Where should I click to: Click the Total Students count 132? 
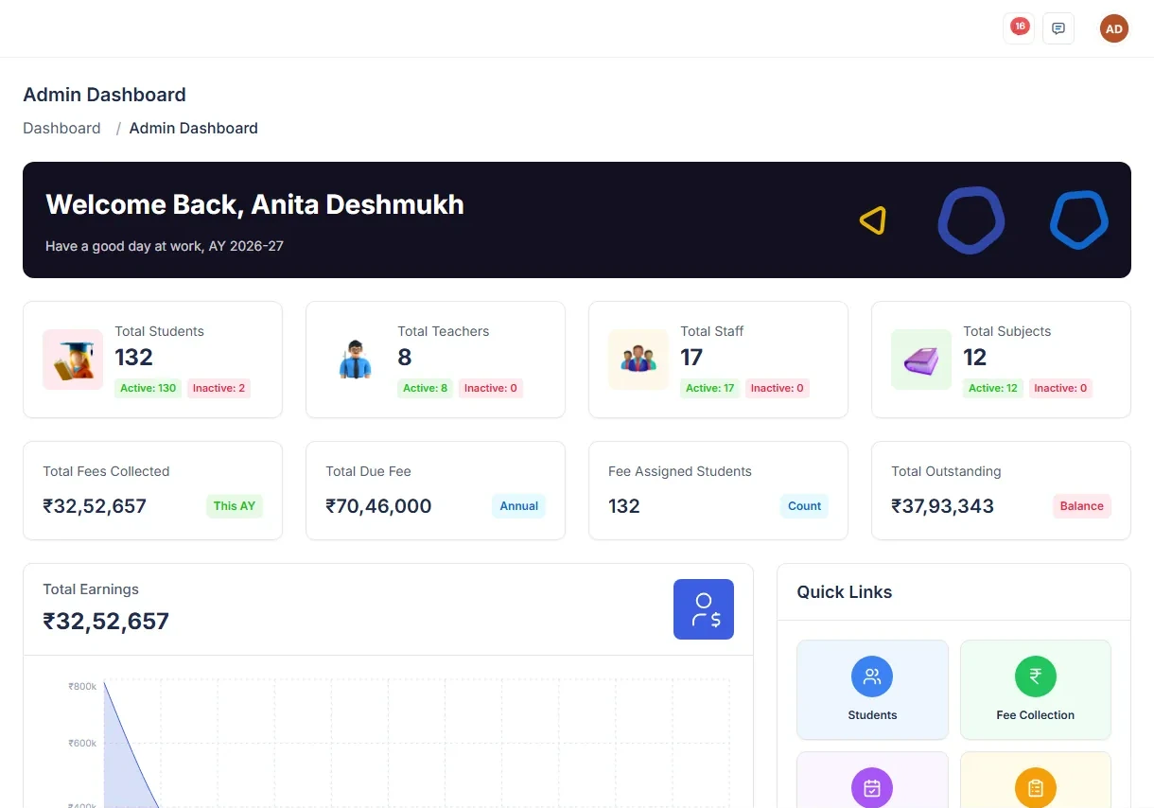click(133, 357)
